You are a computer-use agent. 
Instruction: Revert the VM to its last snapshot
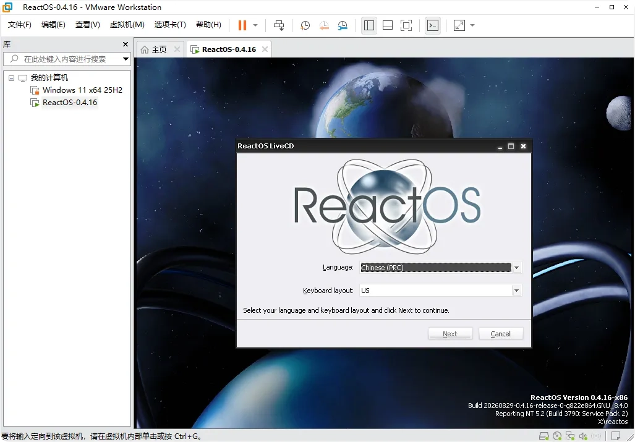point(324,25)
